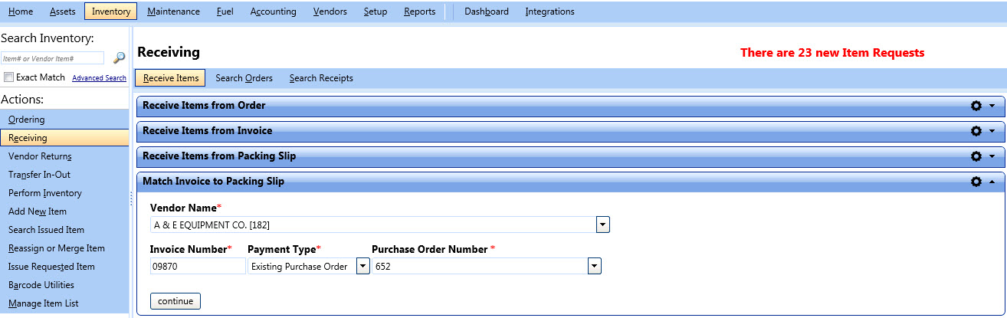The image size is (1007, 318).
Task: Click the Invoice Number field
Action: (198, 266)
